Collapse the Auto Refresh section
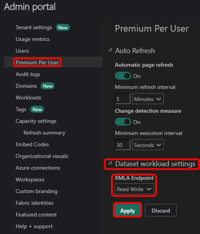The image size is (200, 234). pyautogui.click(x=110, y=50)
